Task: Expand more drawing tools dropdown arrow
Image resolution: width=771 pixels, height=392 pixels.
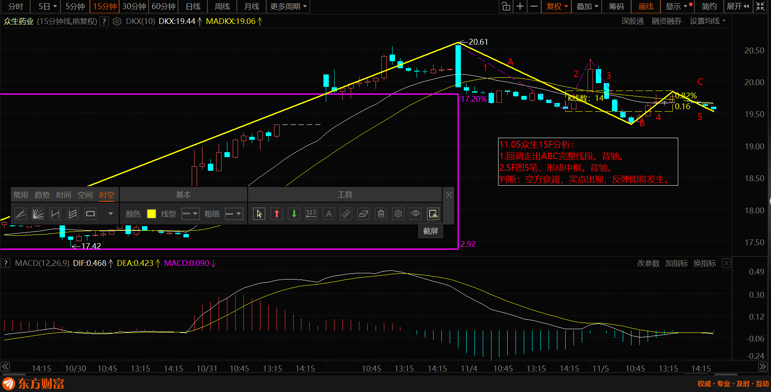Action: [111, 214]
